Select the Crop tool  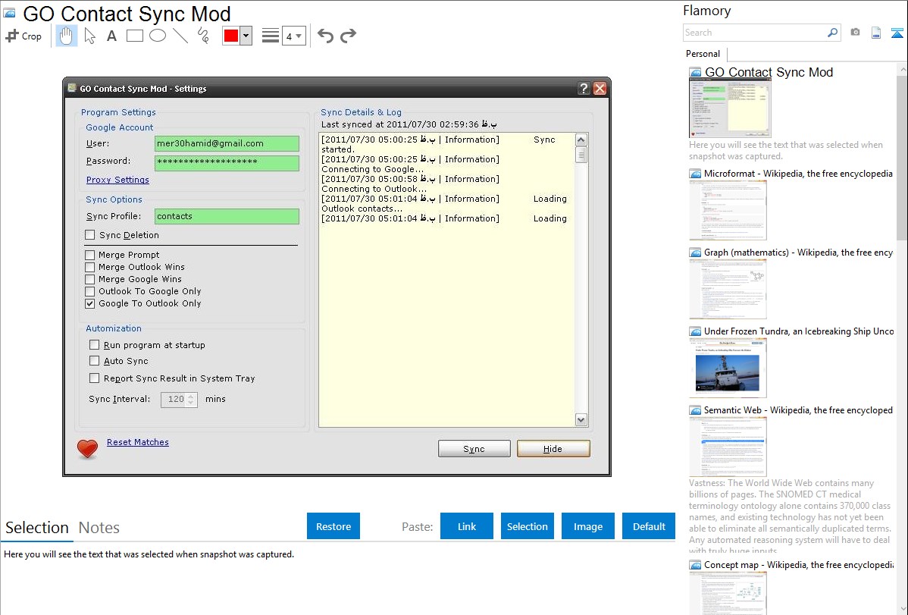tap(23, 36)
